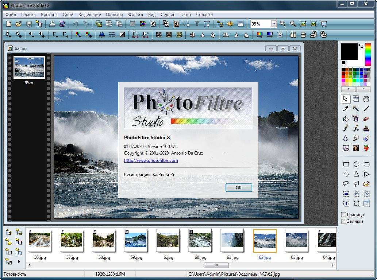Viewport: 377px width, 280px height.
Task: Enable the Граница checkbox
Action: pyautogui.click(x=344, y=215)
